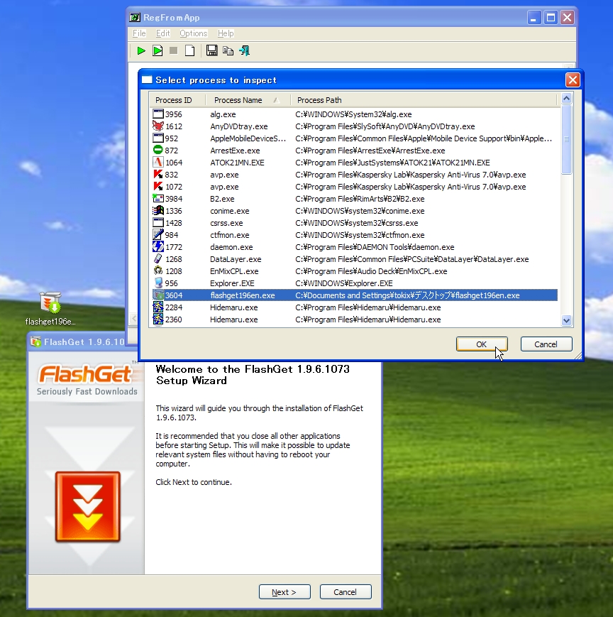Select the Hidemaru.exe icon with ID 2284

click(158, 307)
